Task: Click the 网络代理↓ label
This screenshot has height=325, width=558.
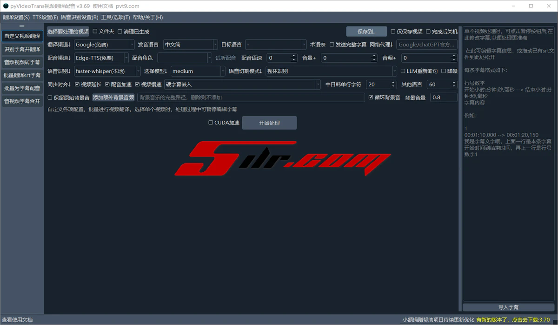Action: tap(381, 45)
